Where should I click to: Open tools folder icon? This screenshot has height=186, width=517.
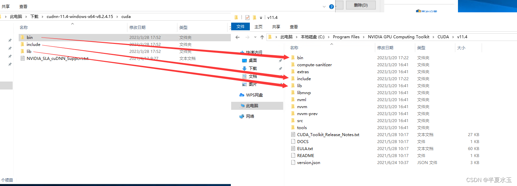click(293, 127)
